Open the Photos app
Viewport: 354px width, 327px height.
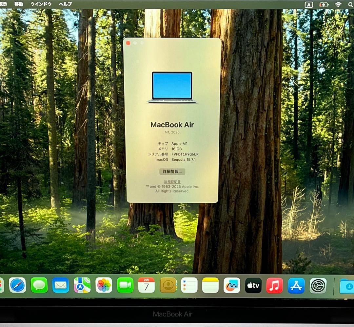point(104,286)
